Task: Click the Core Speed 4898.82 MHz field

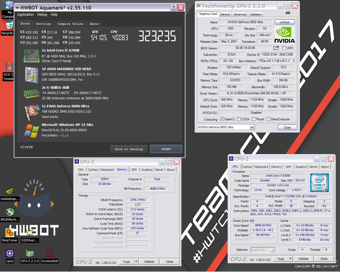Action: [263, 225]
